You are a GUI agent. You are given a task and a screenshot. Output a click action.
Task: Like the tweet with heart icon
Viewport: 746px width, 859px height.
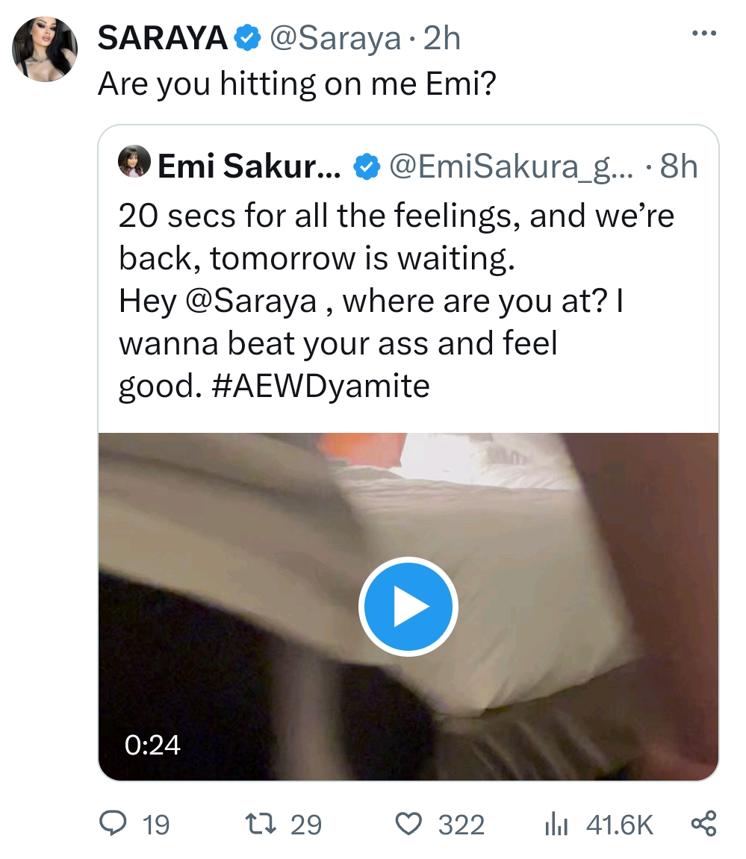coord(408,825)
